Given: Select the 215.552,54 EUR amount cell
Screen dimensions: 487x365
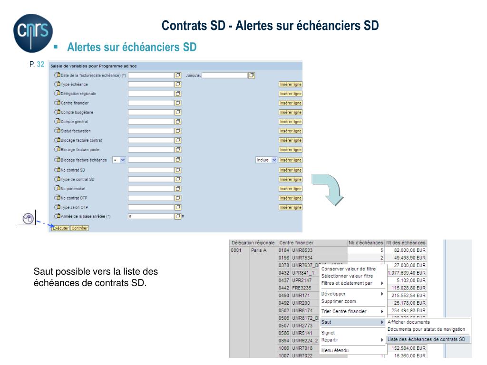Looking at the screenshot, I should tap(406, 296).
